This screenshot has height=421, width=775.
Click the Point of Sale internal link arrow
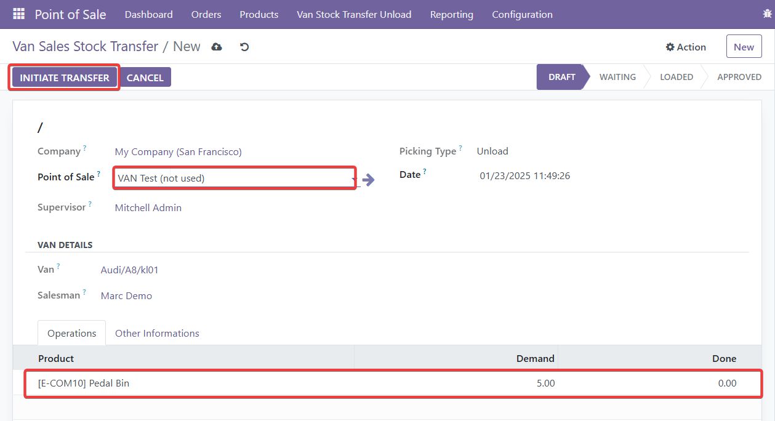368,180
